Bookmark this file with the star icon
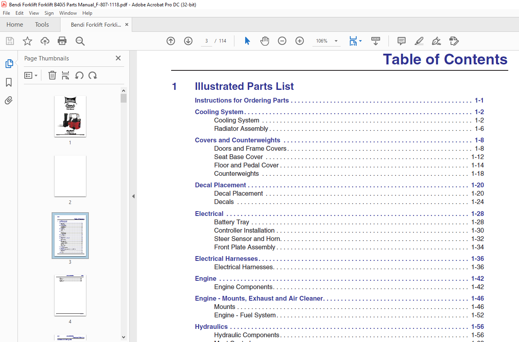Image resolution: width=519 pixels, height=342 pixels. (27, 41)
